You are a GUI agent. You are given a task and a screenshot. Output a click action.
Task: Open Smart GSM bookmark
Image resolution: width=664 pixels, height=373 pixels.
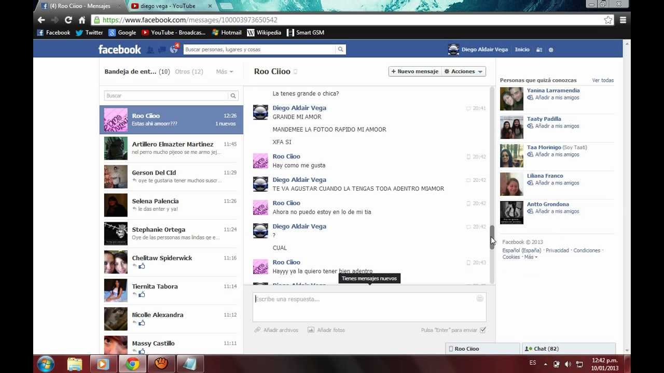point(306,33)
